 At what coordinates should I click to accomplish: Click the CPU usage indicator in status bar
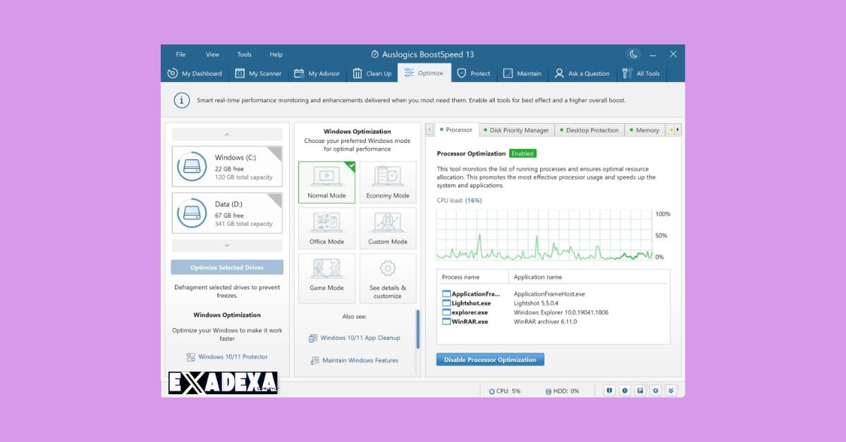504,391
